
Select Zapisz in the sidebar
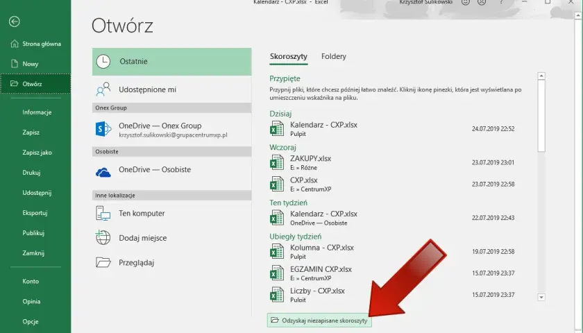point(31,133)
